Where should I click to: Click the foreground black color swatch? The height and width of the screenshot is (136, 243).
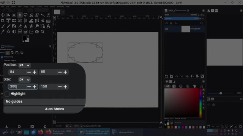(24, 37)
